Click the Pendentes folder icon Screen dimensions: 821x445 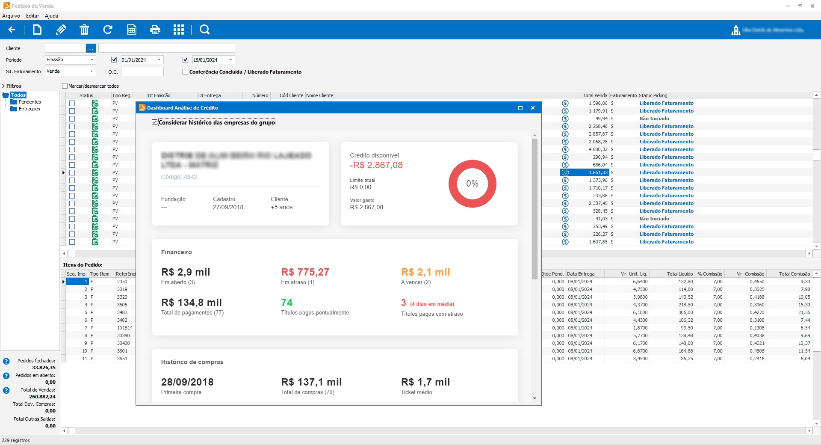14,102
